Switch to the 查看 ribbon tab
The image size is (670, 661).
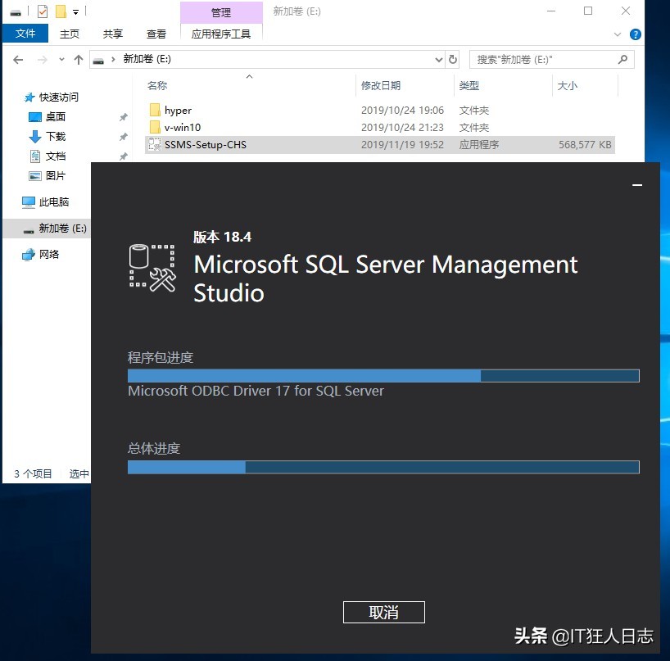156,34
